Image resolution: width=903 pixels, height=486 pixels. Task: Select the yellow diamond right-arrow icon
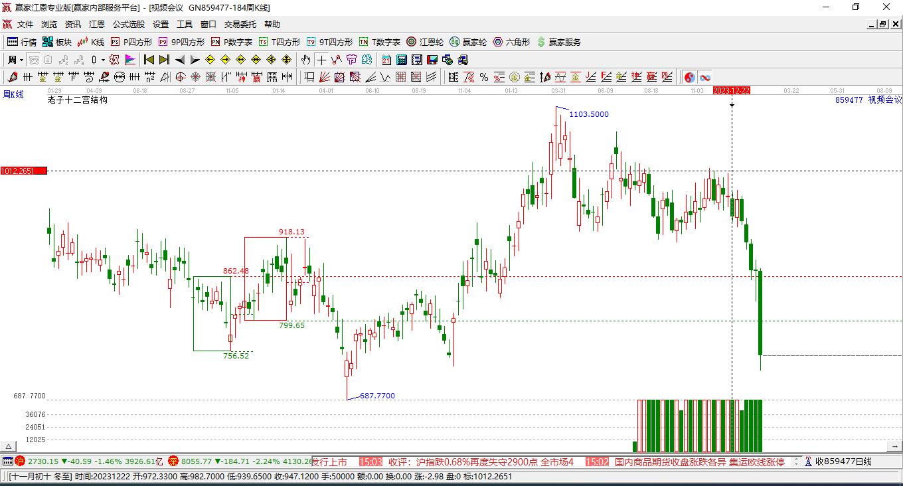225,60
